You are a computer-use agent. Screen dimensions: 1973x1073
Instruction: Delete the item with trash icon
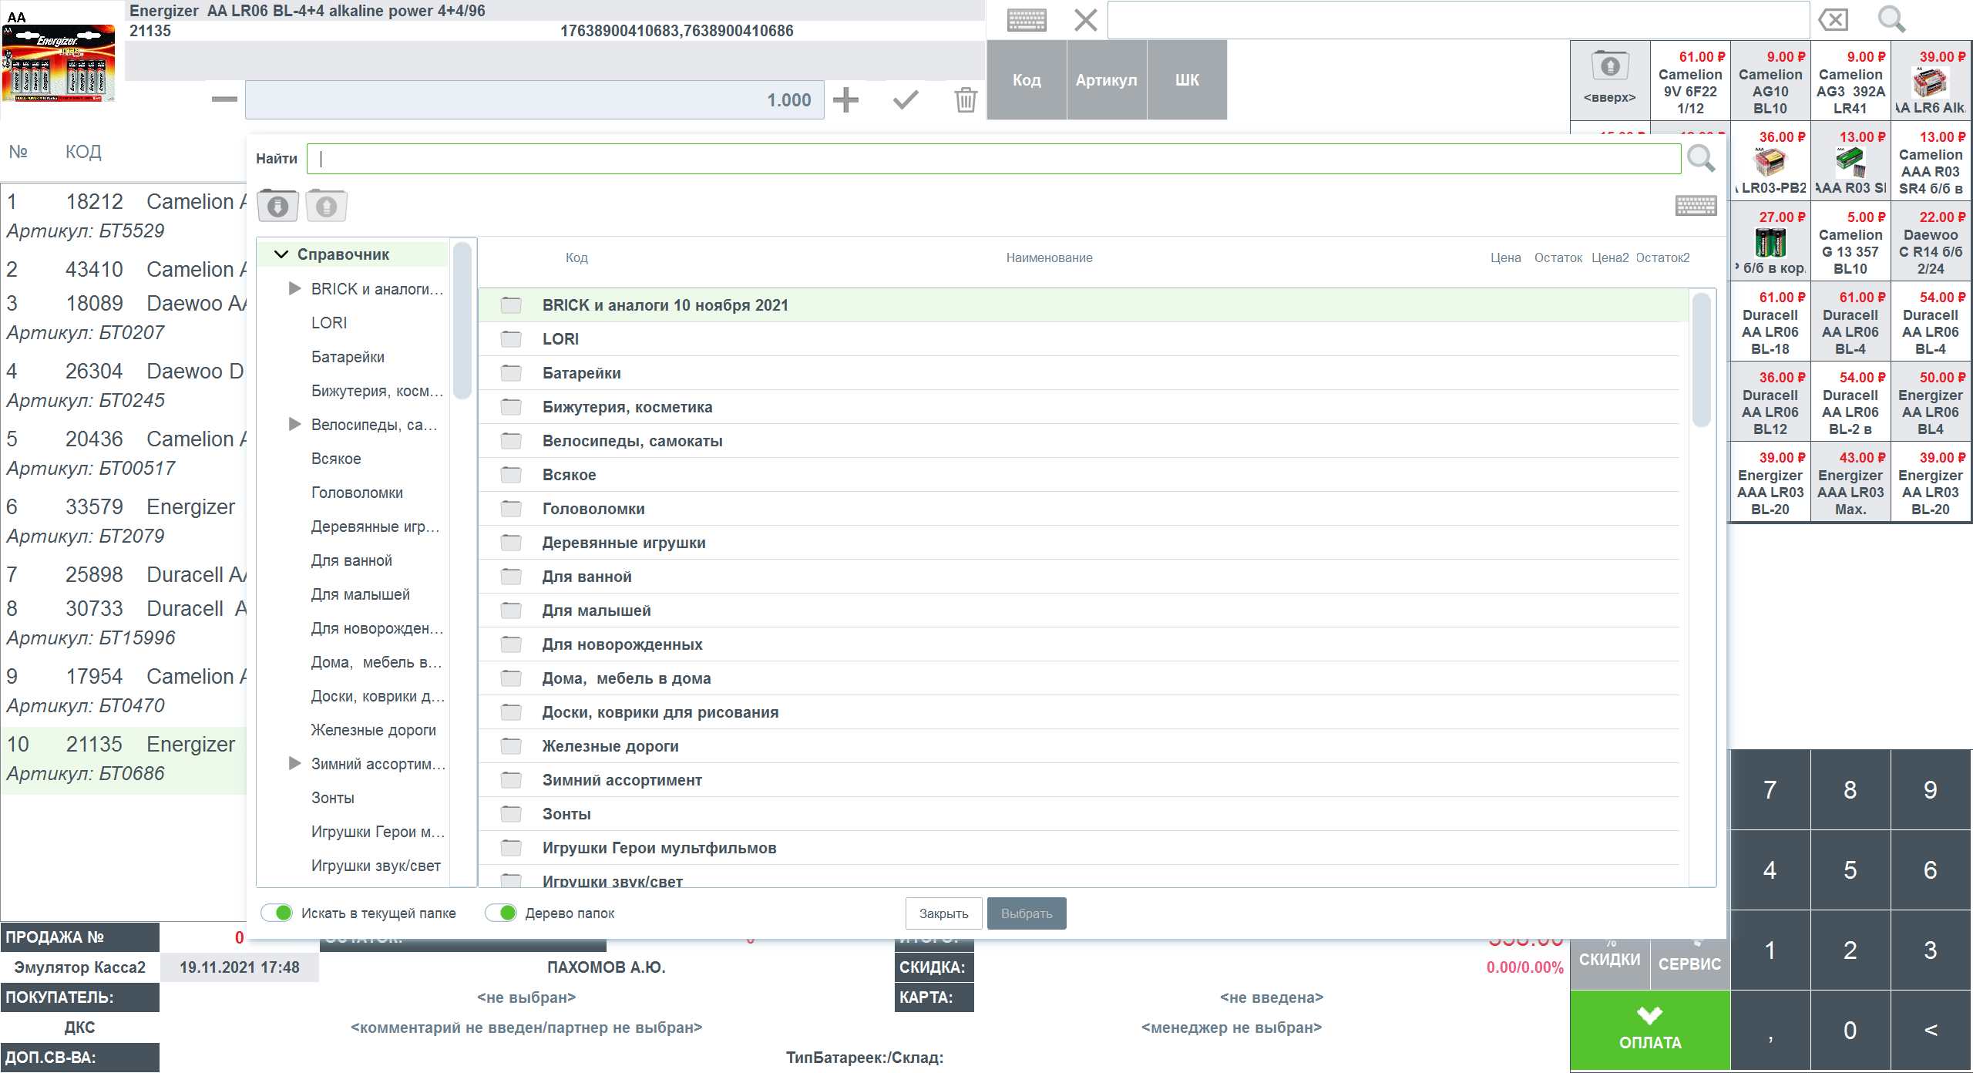pos(965,99)
